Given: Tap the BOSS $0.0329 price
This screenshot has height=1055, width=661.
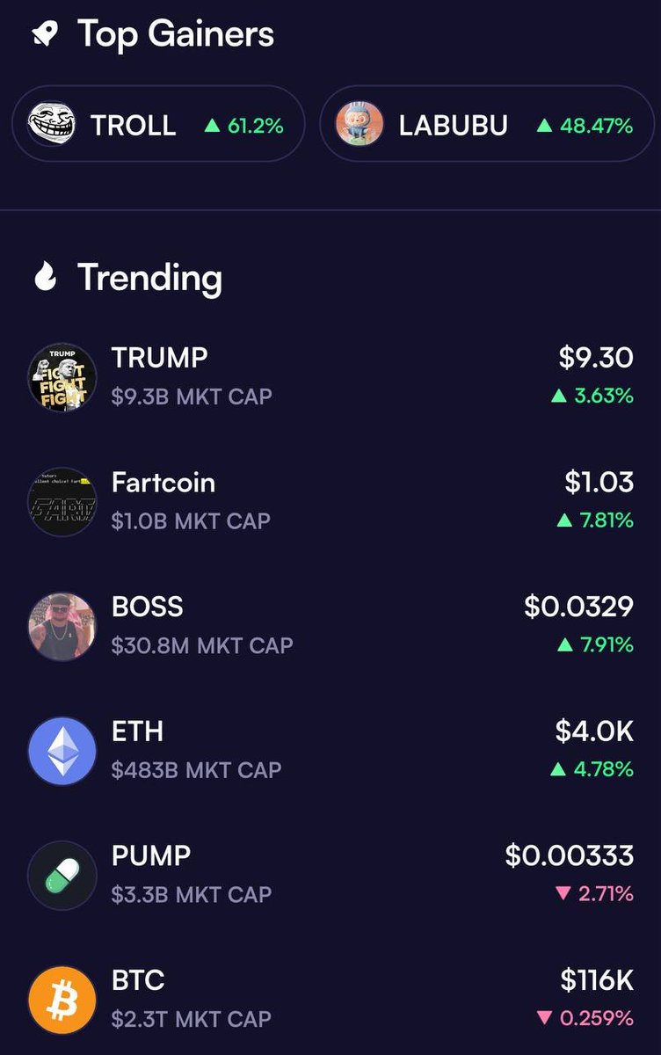Looking at the screenshot, I should 578,607.
